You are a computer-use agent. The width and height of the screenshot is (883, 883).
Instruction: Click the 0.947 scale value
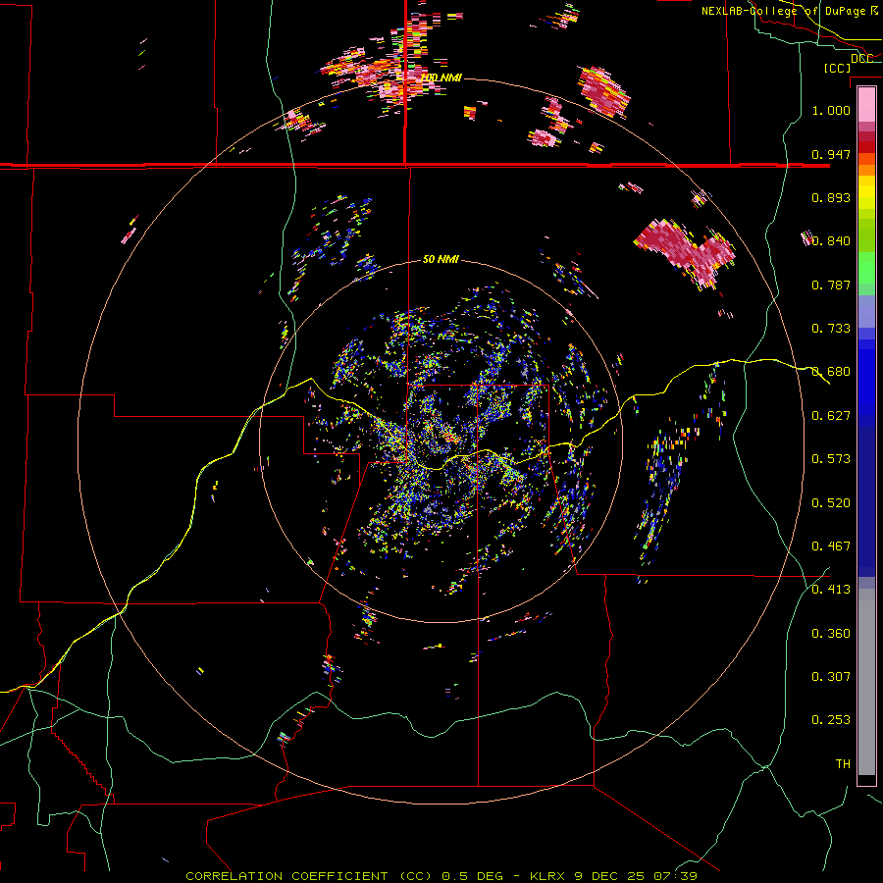click(831, 154)
